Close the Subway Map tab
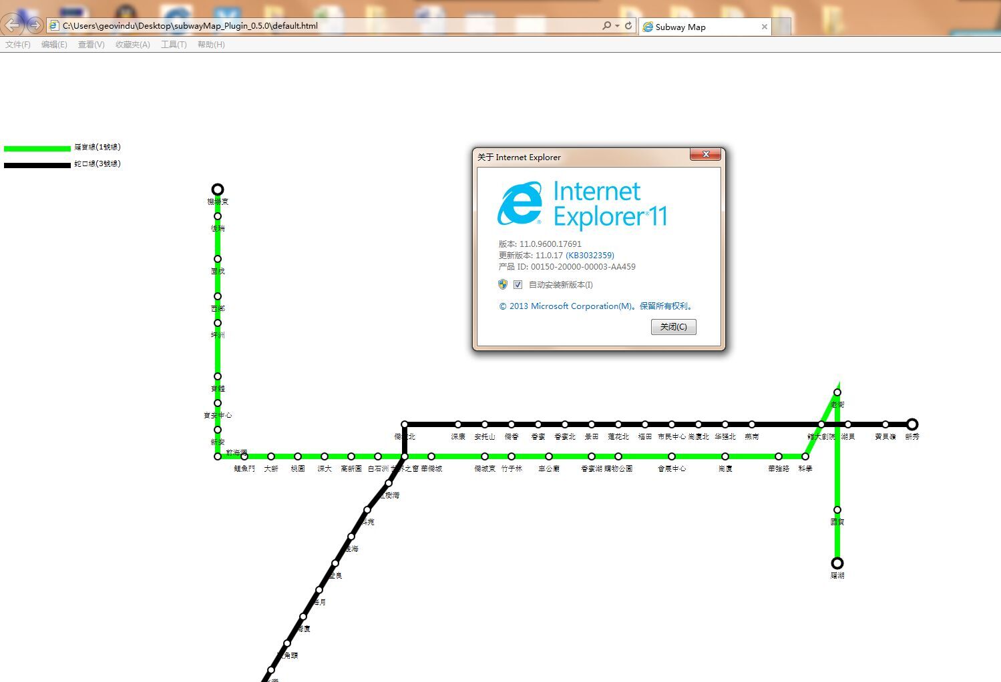 click(765, 27)
